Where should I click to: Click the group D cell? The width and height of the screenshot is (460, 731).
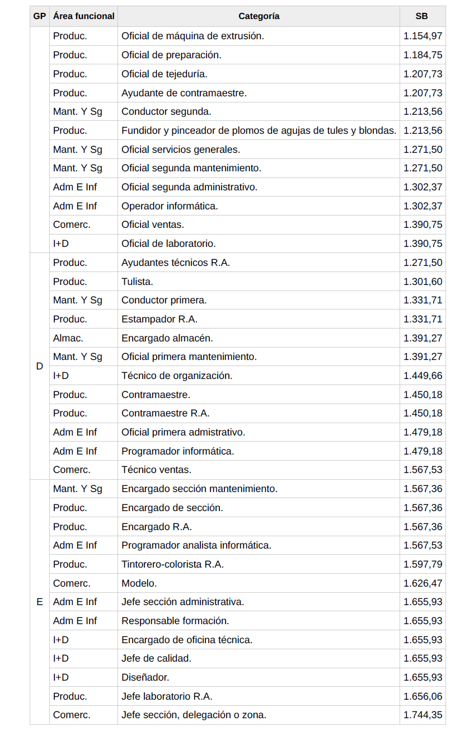[39, 366]
